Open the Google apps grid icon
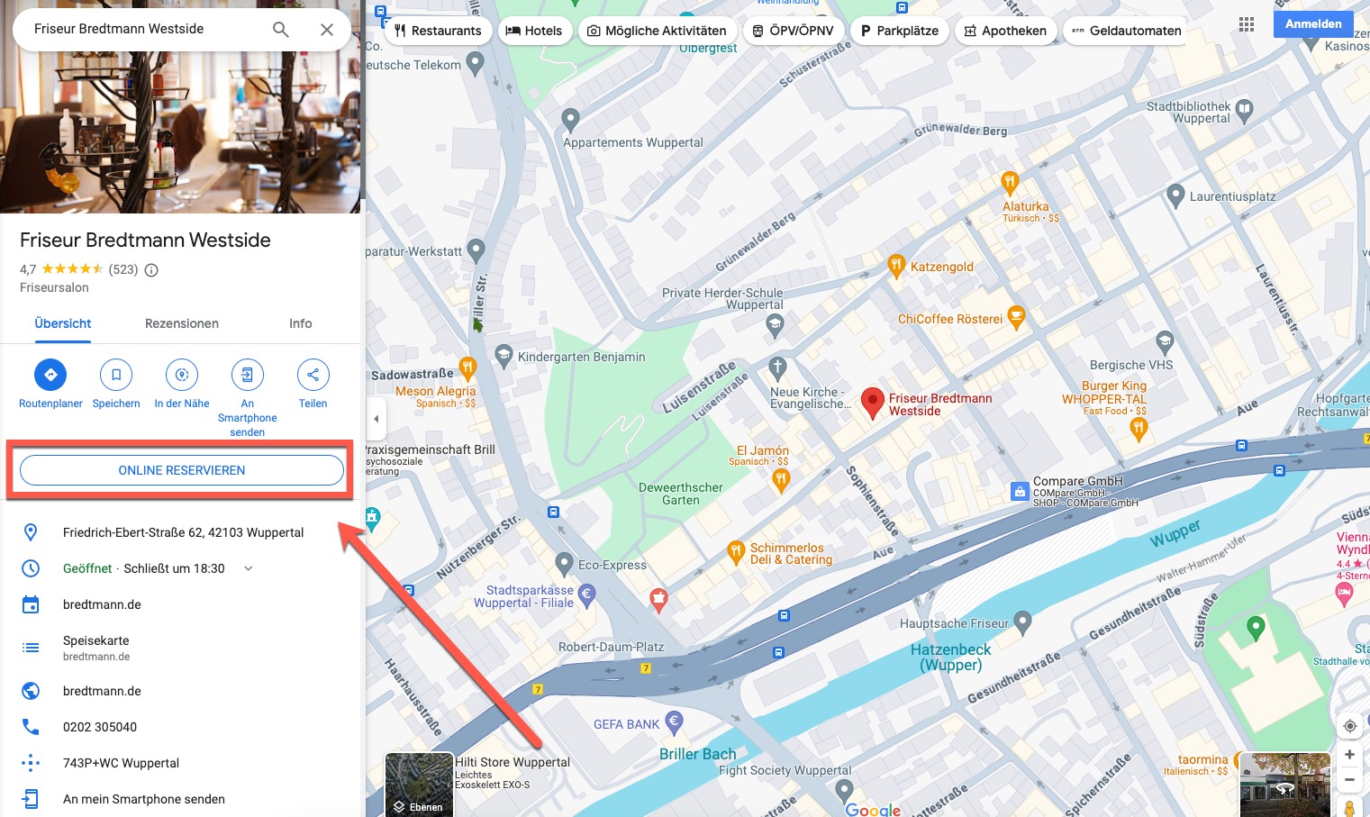The width and height of the screenshot is (1370, 817). (x=1247, y=24)
